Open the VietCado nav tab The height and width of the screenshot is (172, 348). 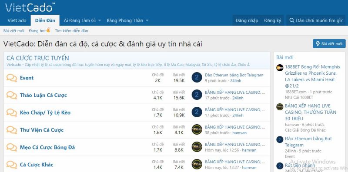[17, 20]
